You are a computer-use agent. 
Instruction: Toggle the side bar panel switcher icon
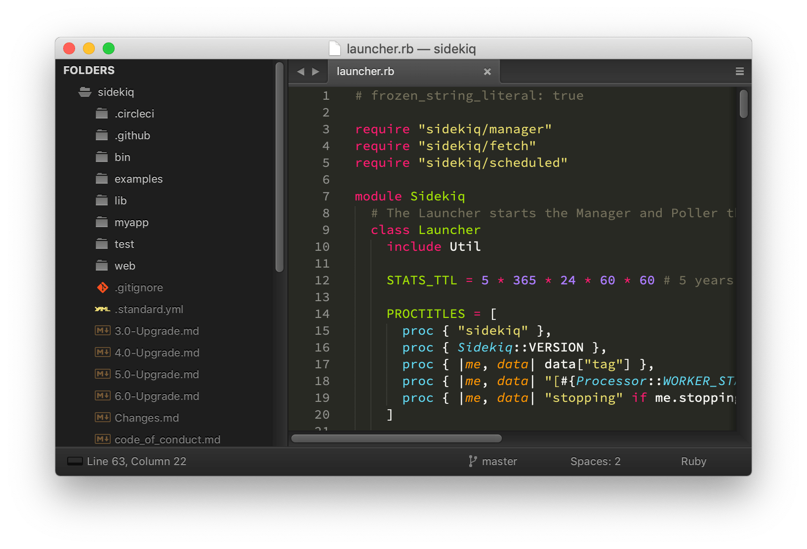(75, 461)
